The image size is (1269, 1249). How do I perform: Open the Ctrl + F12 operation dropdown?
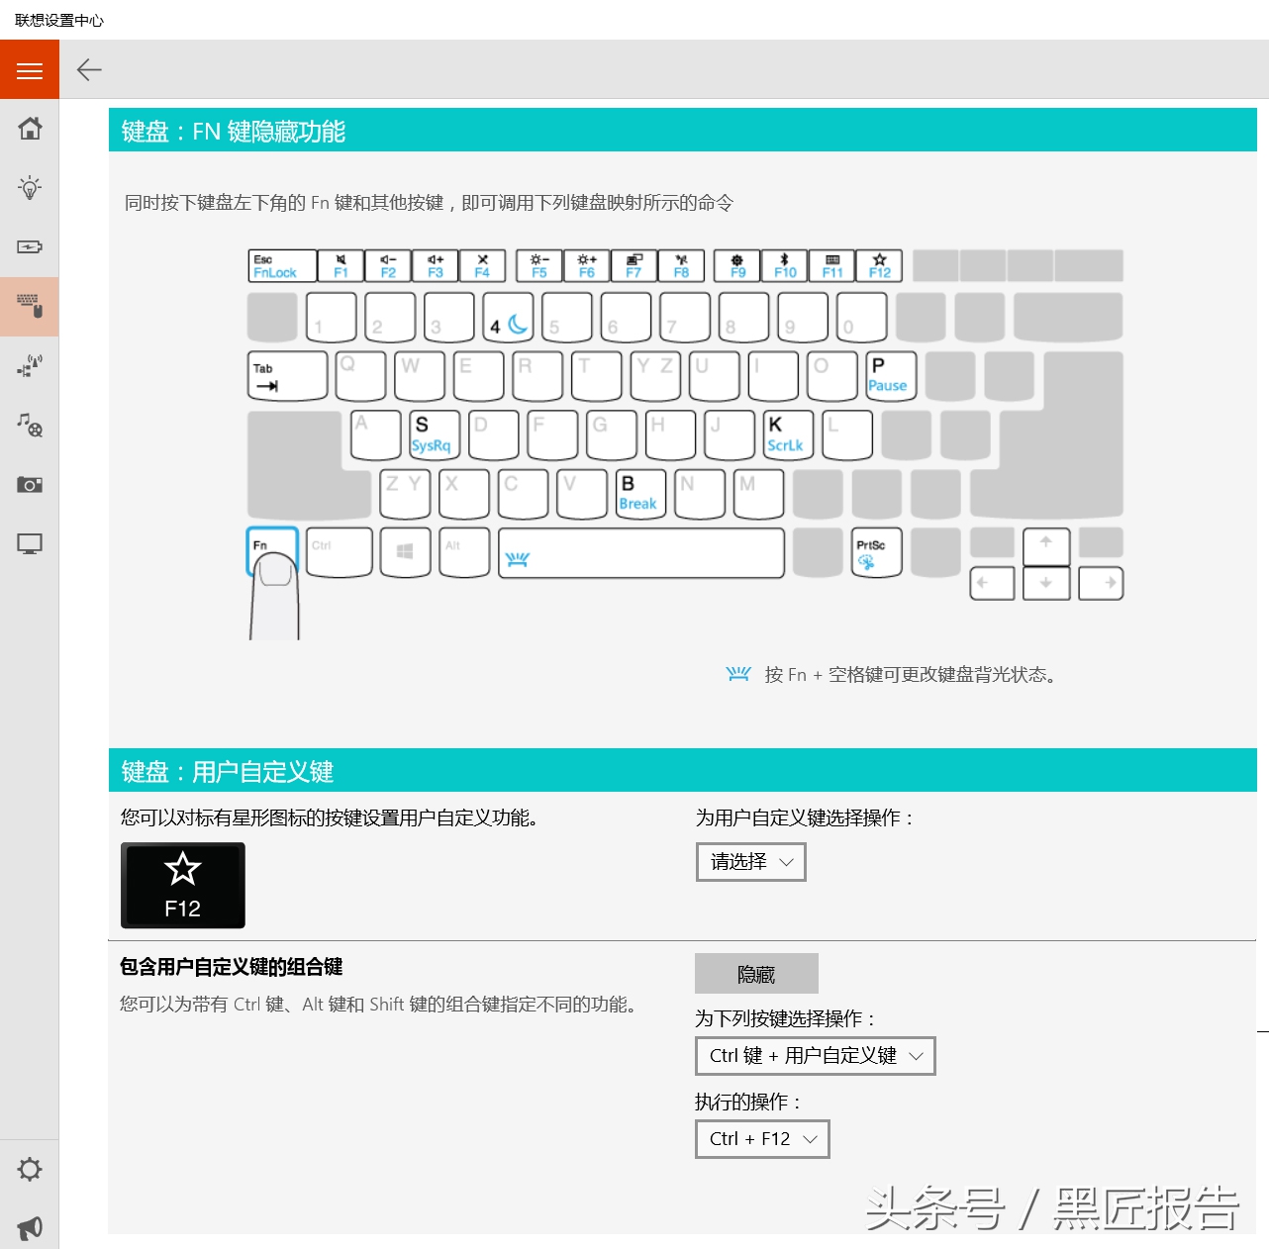tap(761, 1138)
